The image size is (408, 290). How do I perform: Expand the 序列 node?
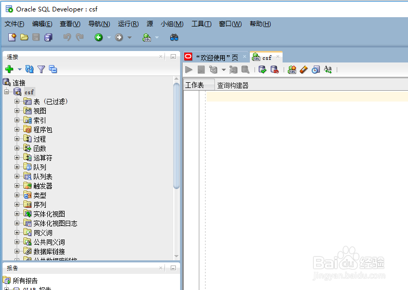(17, 204)
